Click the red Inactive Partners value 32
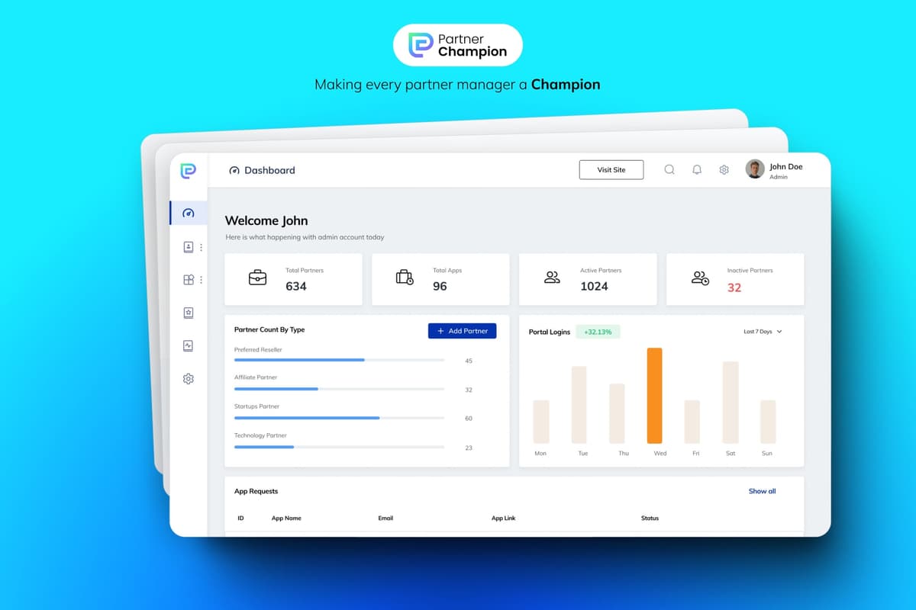 tap(734, 287)
